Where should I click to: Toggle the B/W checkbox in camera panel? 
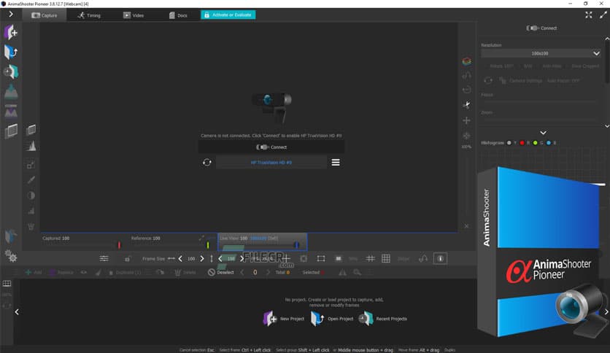[x=525, y=66]
